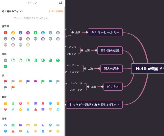The image size is (164, 136).
Task: Insert the orange priority 2 icon
Action: tap(13, 33)
